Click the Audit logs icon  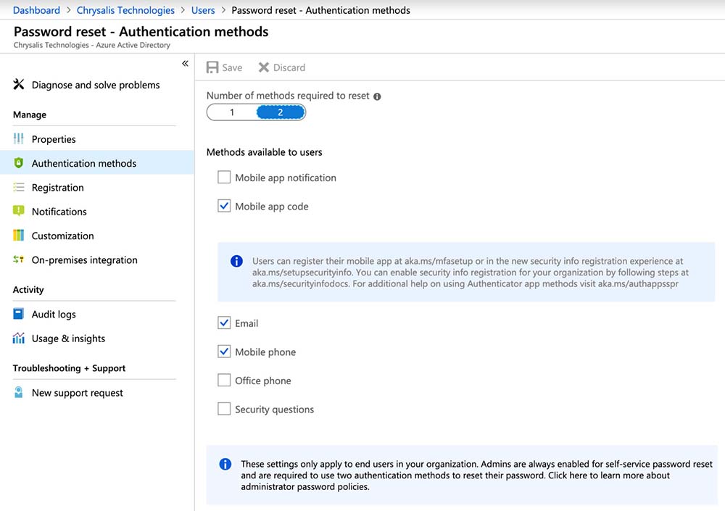click(19, 315)
